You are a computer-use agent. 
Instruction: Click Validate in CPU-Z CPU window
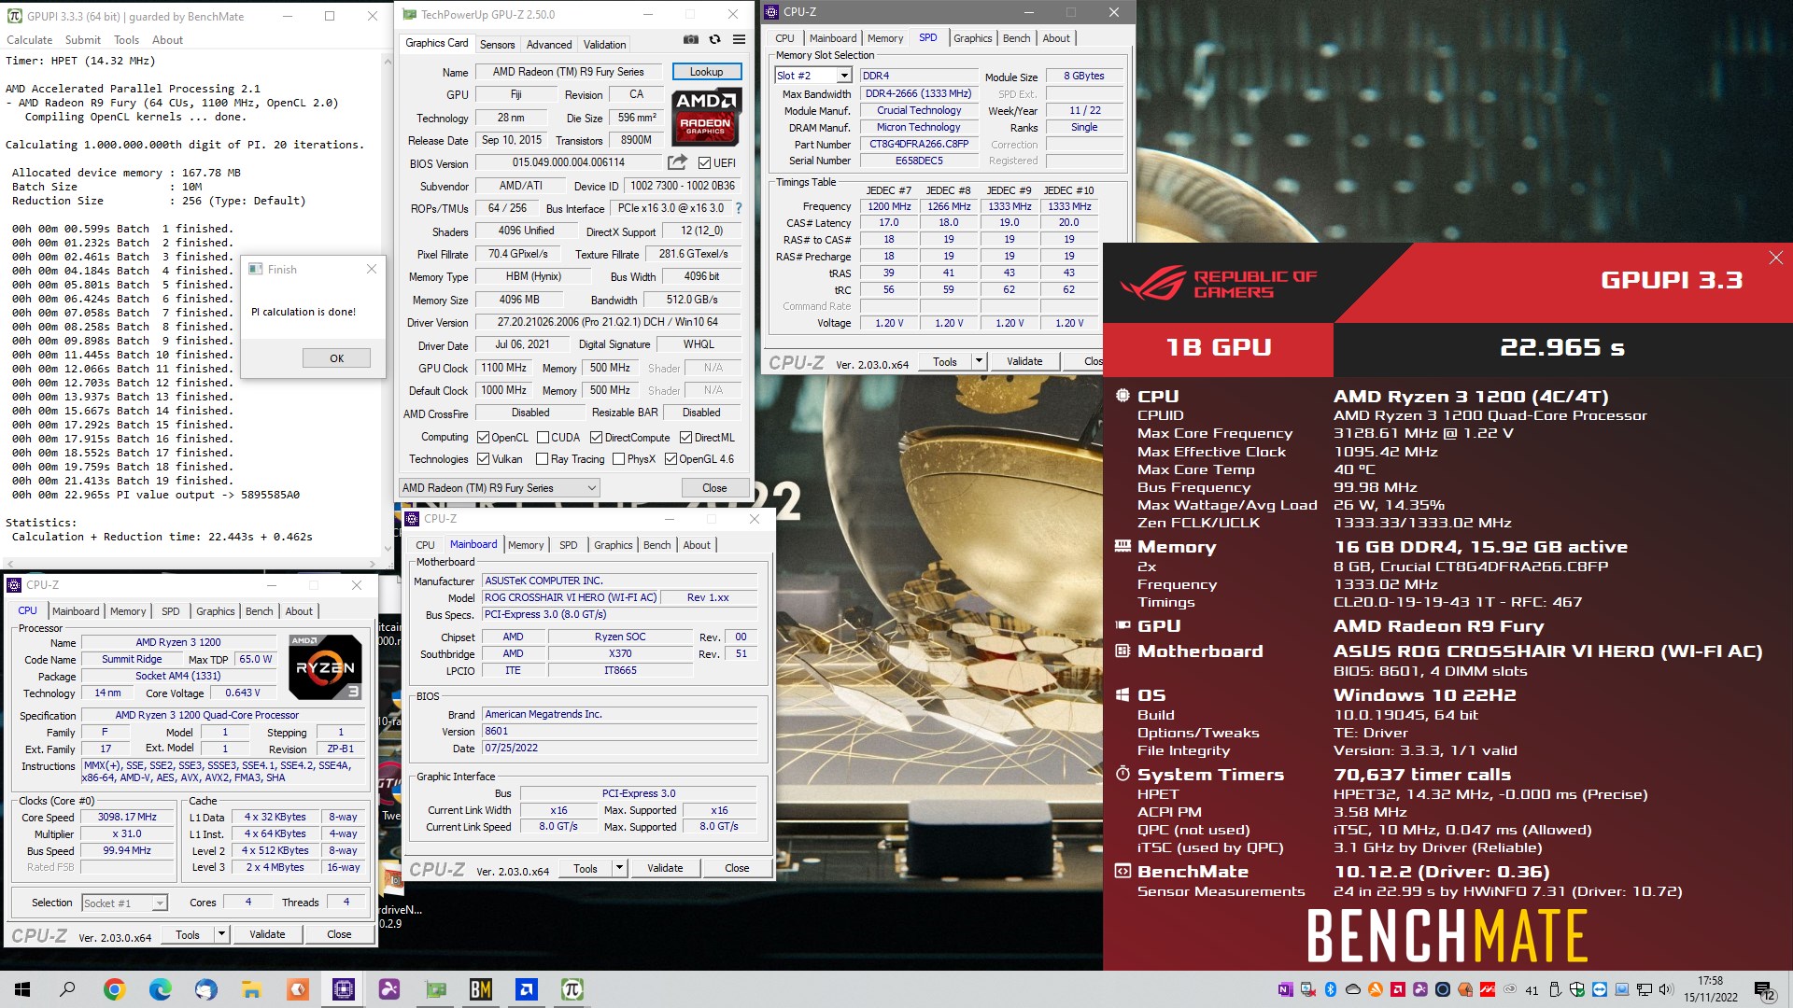click(x=267, y=934)
